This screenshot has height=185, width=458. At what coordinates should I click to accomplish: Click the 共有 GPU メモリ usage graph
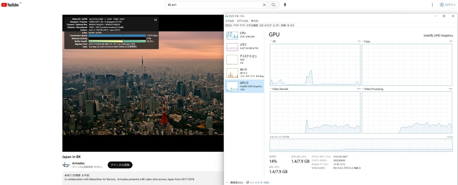361,145
